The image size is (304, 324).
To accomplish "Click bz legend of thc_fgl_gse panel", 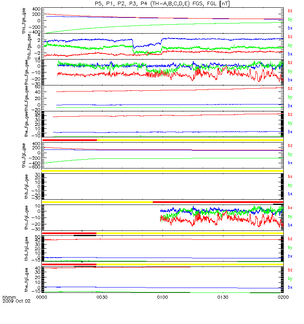I will point(290,208).
